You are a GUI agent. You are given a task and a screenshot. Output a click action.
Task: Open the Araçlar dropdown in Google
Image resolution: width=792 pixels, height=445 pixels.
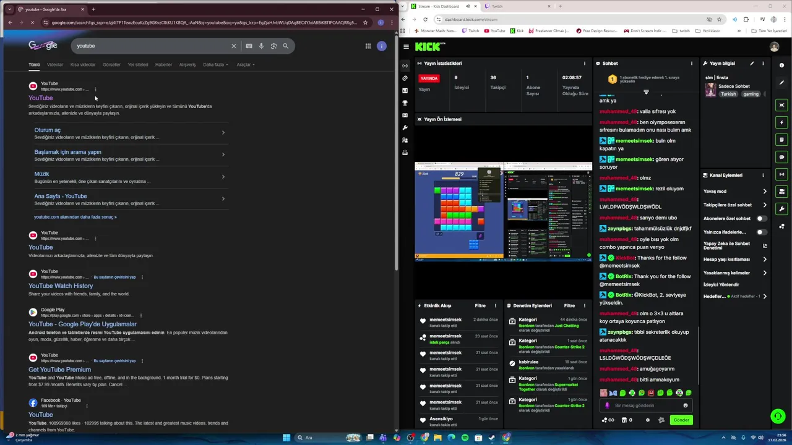245,64
